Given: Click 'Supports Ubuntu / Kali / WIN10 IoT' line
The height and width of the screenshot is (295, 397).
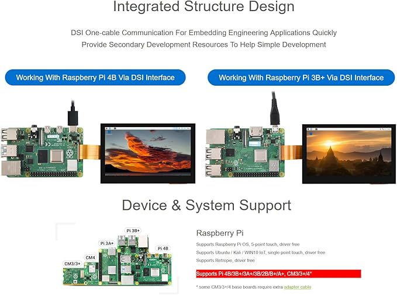Looking at the screenshot, I should (x=261, y=252).
